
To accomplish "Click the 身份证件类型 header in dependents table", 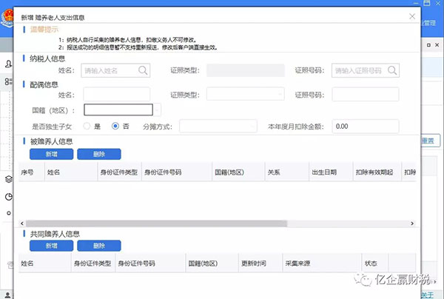I will pos(119,172).
